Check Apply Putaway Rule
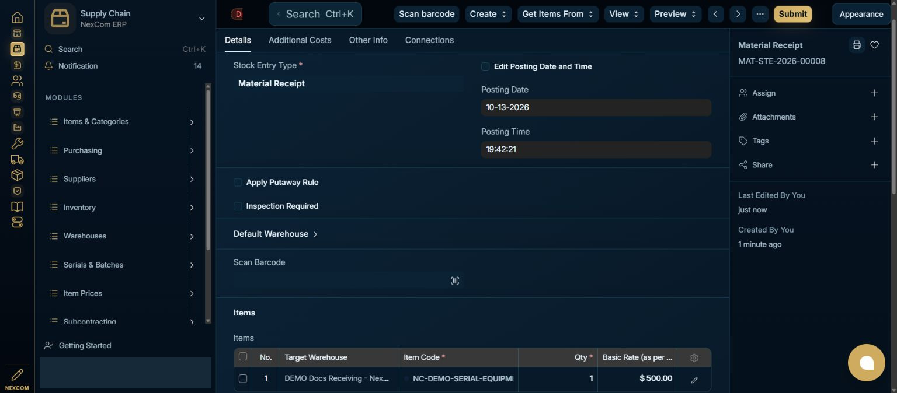The image size is (897, 393). coord(238,182)
